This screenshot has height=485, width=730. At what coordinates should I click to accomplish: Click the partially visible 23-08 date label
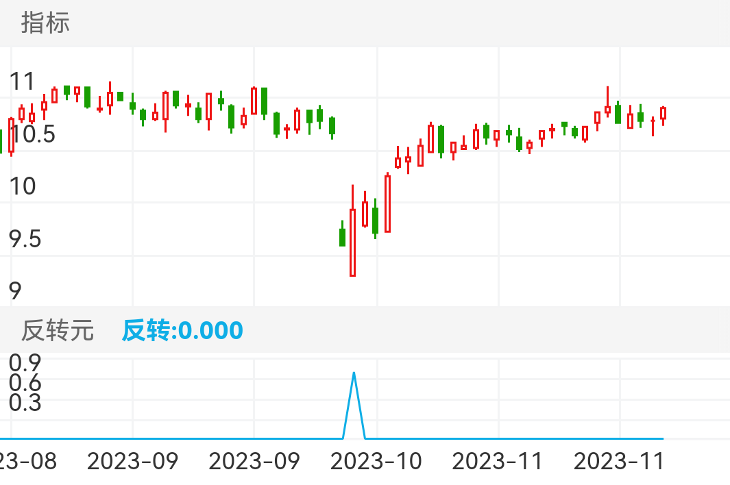(29, 461)
